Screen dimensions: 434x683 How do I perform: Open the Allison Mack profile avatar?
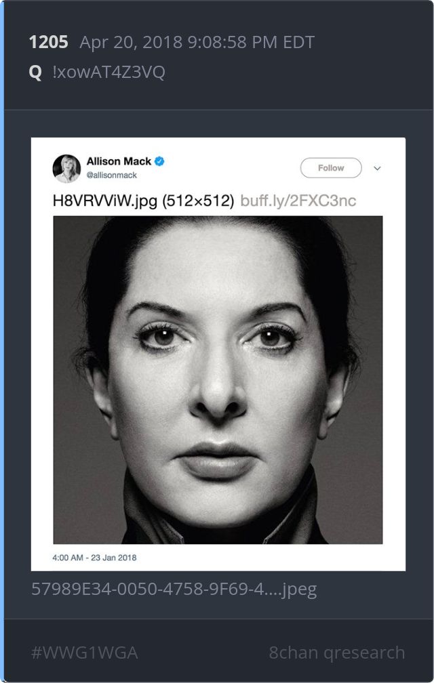click(x=66, y=168)
